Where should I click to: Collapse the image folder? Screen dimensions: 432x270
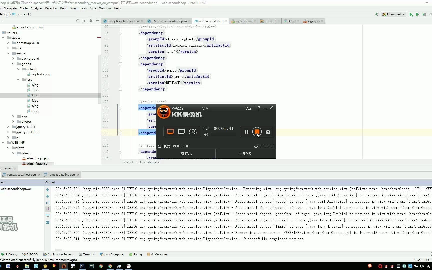pyautogui.click(x=8, y=53)
